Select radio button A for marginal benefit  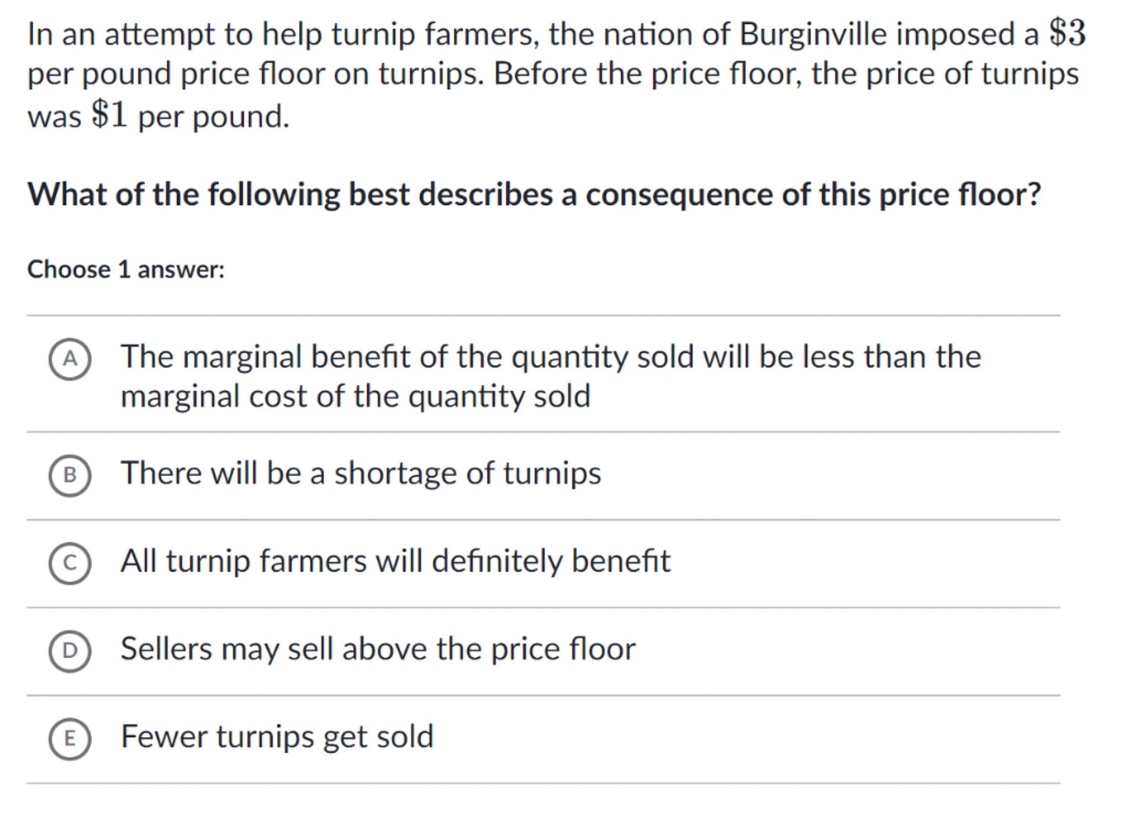[x=70, y=359]
